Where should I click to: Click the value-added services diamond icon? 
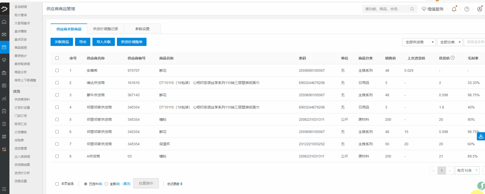click(424, 9)
